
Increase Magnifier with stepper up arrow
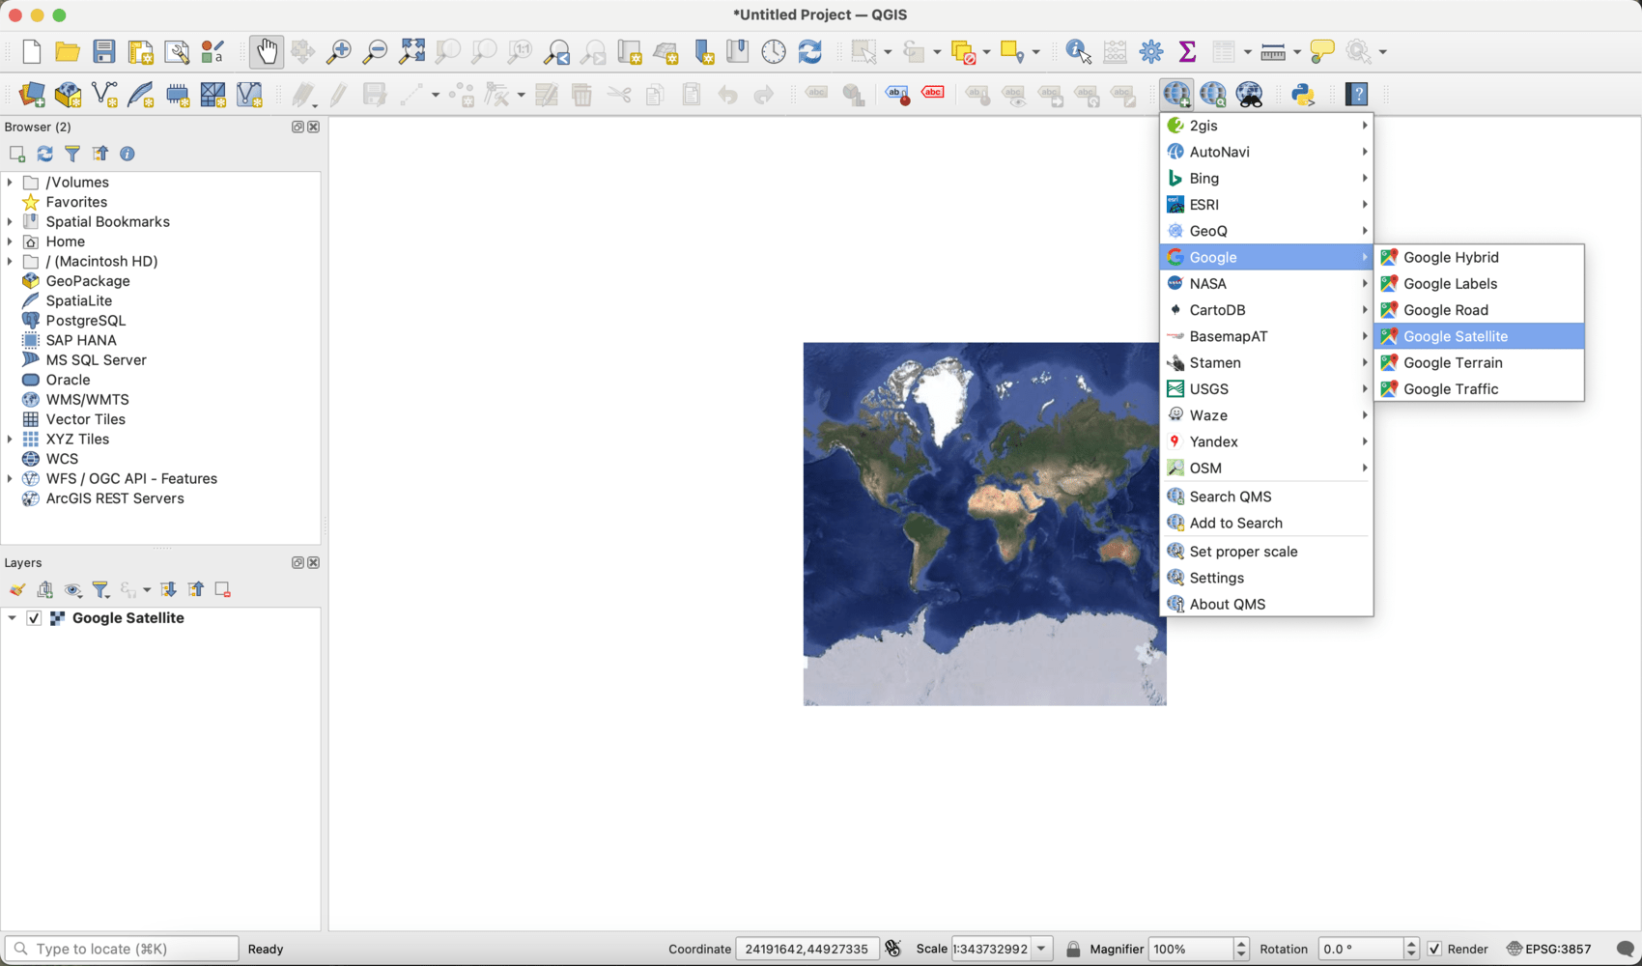(x=1241, y=943)
